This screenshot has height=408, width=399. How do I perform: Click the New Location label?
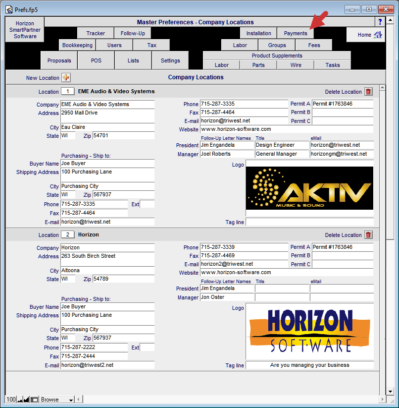43,78
